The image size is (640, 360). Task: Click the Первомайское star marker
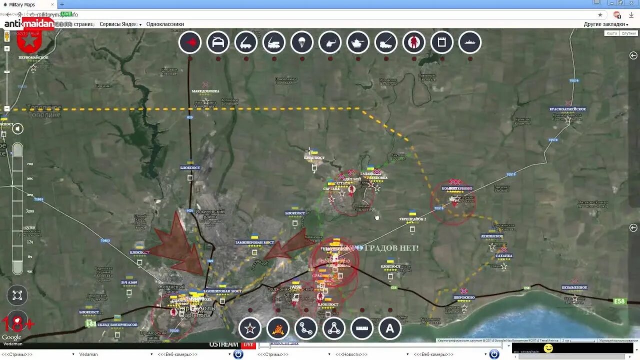point(33,67)
